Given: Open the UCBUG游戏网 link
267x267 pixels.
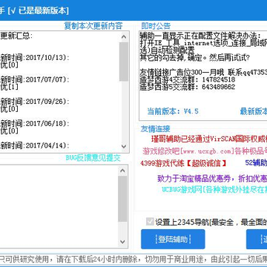Looking at the screenshot, I should coord(214,189).
